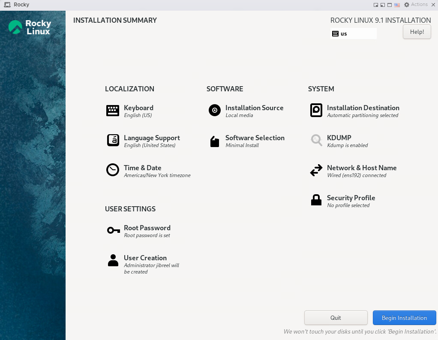This screenshot has width=438, height=340.
Task: Click the Quit button
Action: coord(336,318)
